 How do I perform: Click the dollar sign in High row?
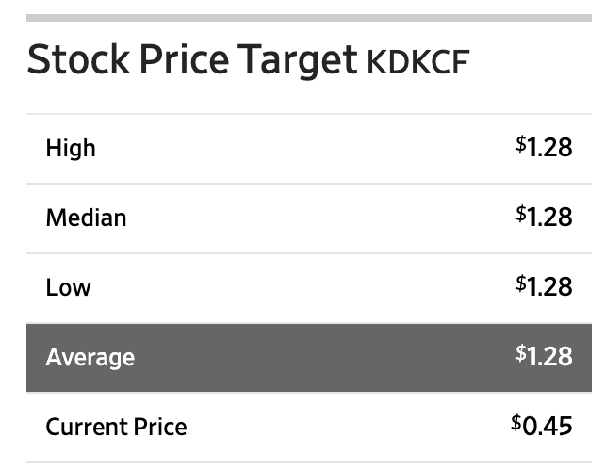(x=521, y=144)
